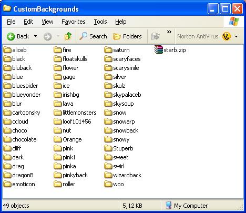Click the Up folder level icon
The image size is (246, 213).
coord(68,36)
